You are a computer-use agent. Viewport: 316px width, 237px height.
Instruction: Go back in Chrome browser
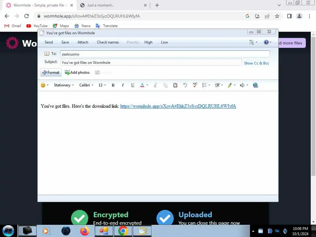pos(7,16)
